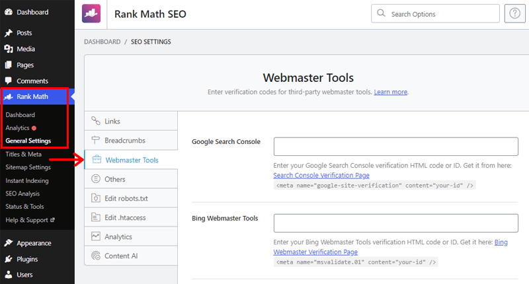
Task: Click the Appearance brush icon
Action: [x=9, y=243]
